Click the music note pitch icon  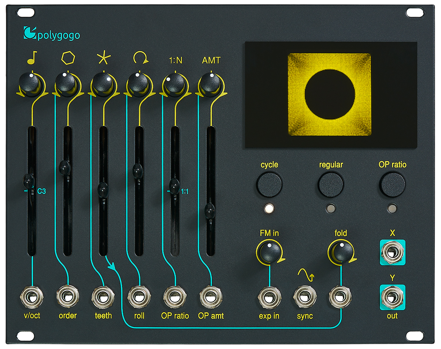click(32, 58)
